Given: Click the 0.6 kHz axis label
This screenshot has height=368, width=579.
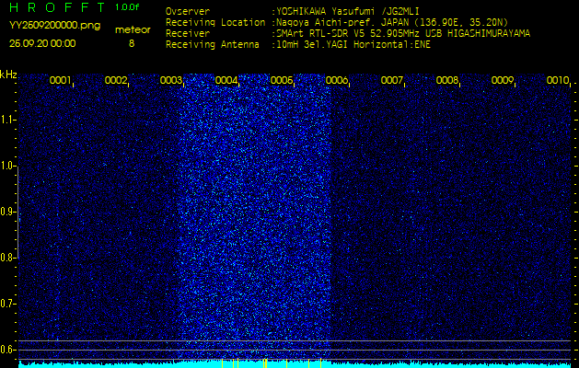Looking at the screenshot, I should (x=6, y=350).
